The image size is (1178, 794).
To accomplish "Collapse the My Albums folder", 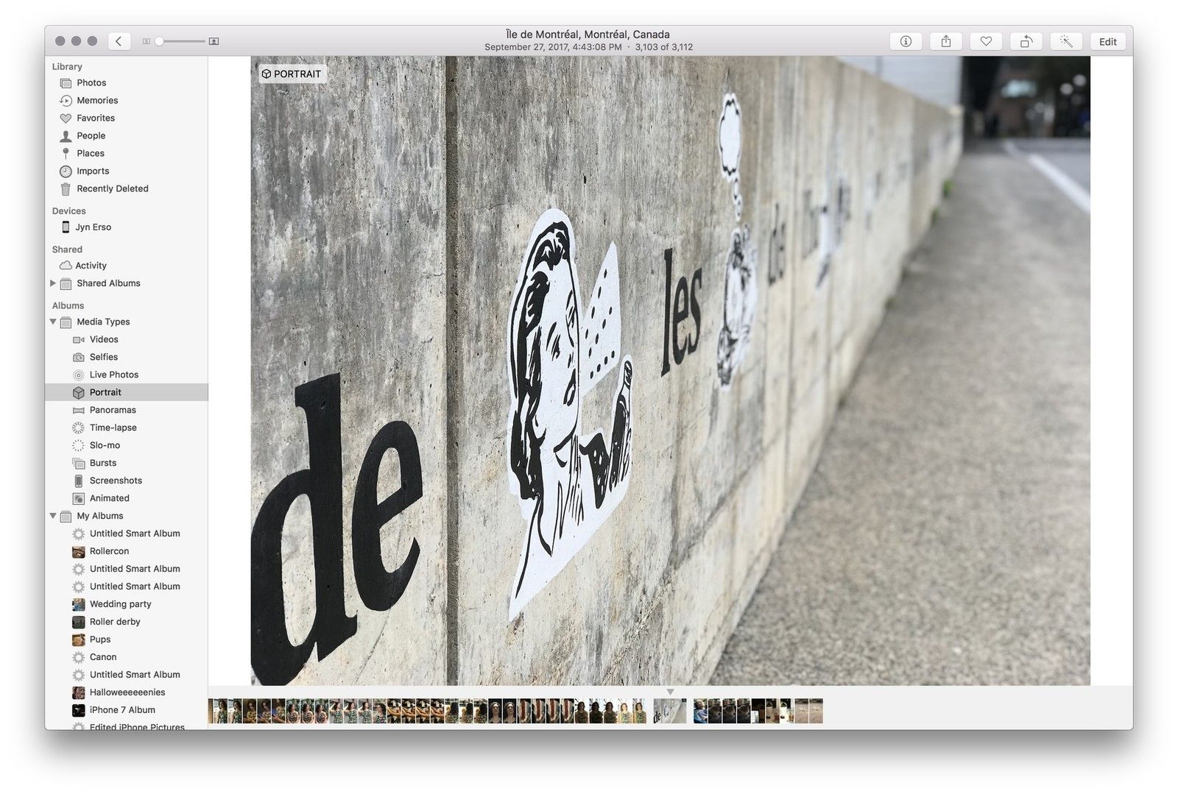I will point(53,517).
